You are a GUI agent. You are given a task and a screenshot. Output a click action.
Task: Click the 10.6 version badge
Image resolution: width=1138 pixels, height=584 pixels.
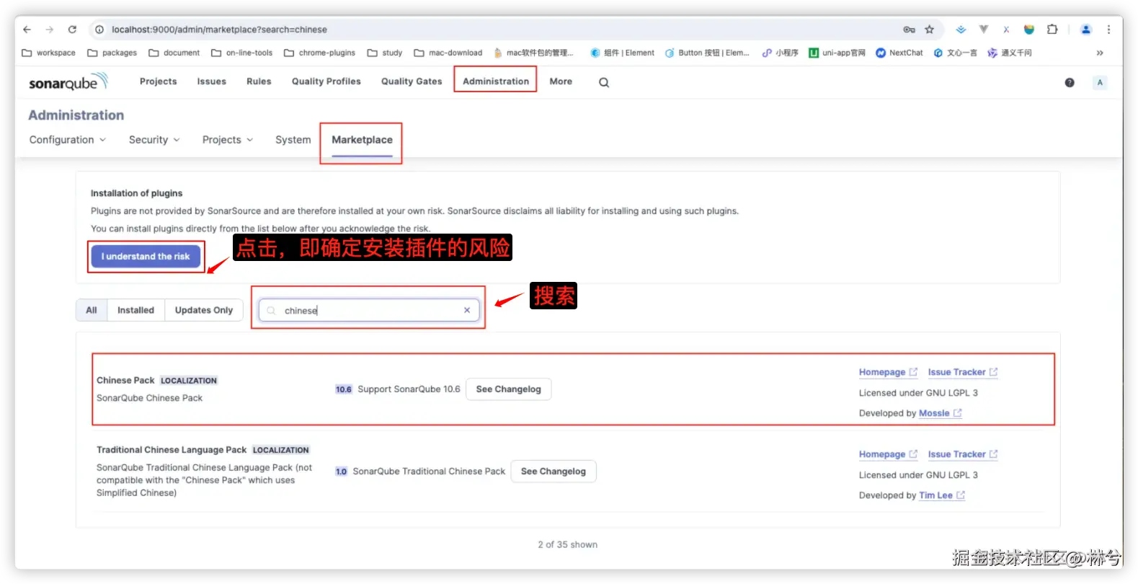344,389
